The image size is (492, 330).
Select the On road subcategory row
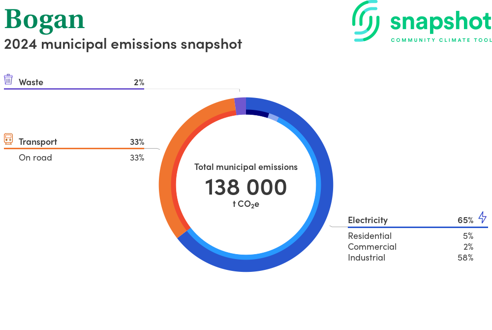(x=35, y=158)
